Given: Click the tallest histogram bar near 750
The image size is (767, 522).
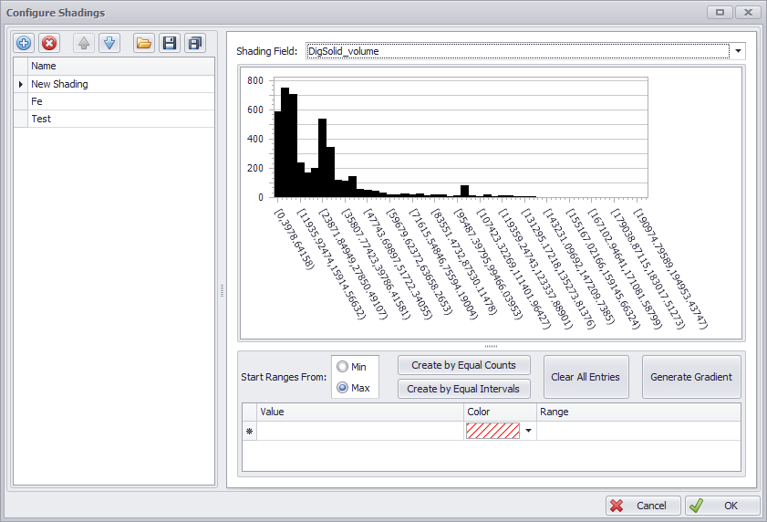Looking at the screenshot, I should [285, 142].
